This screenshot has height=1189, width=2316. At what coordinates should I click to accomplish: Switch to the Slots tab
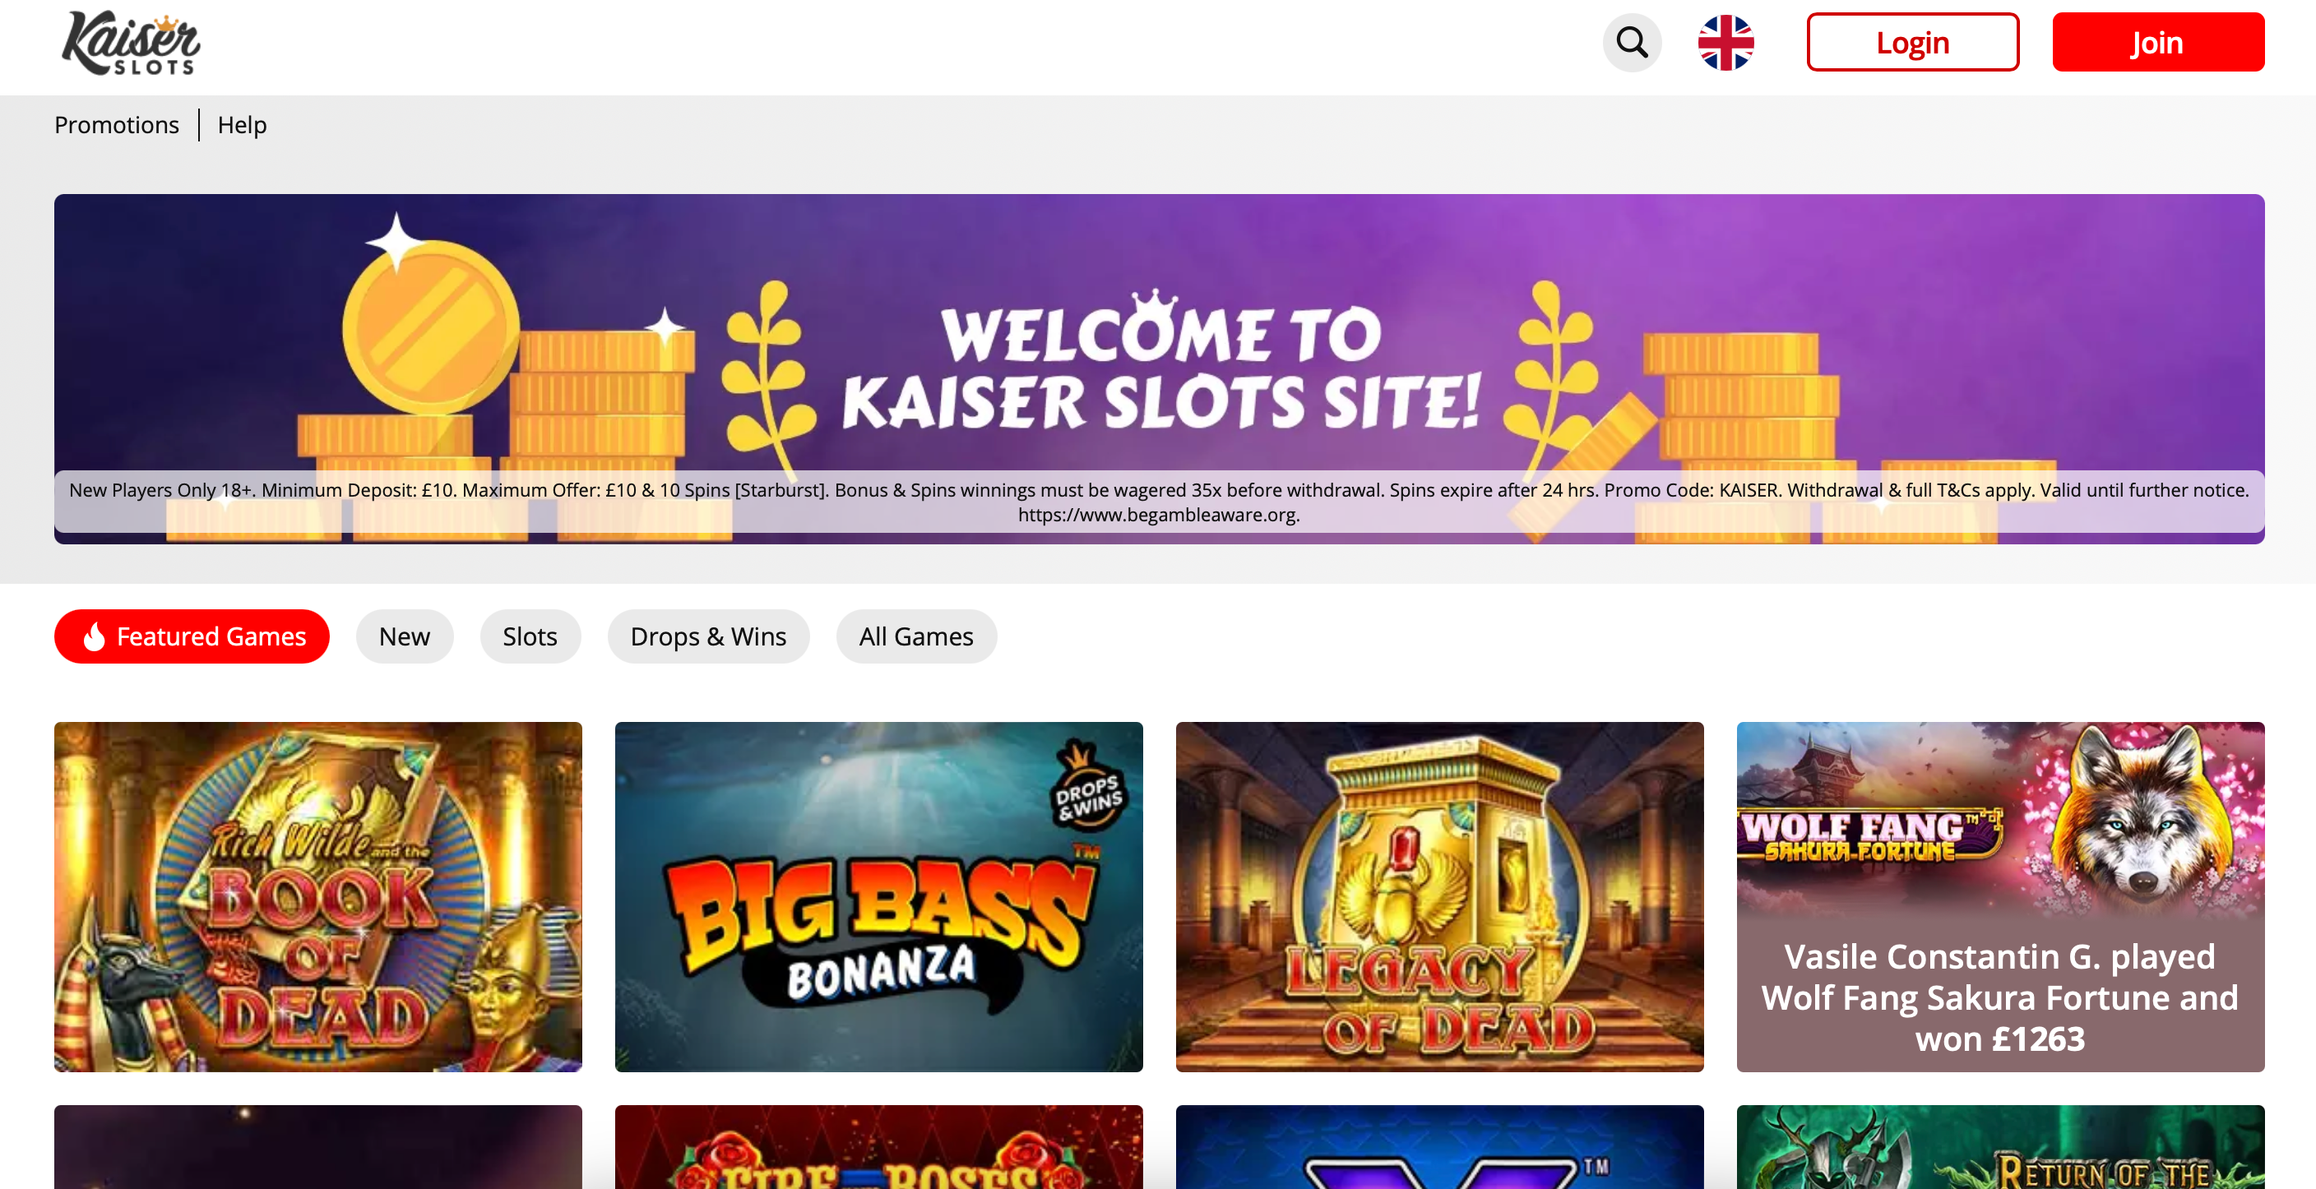tap(530, 636)
